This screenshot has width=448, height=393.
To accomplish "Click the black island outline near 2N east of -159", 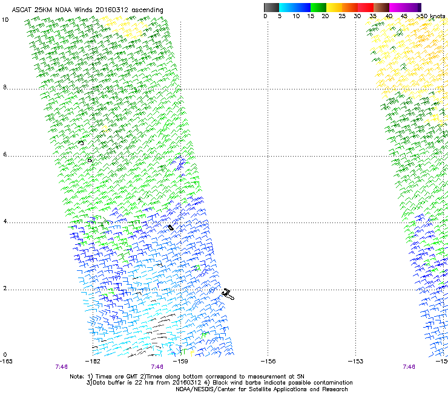I will pyautogui.click(x=228, y=294).
